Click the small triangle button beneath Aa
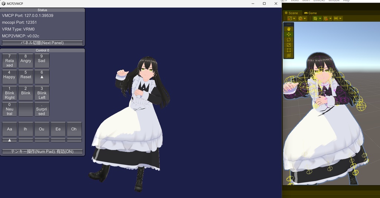380x198 pixels. coord(9,140)
